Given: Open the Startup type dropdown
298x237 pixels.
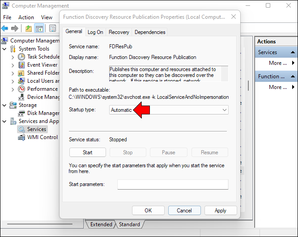Looking at the screenshot, I should point(169,110).
